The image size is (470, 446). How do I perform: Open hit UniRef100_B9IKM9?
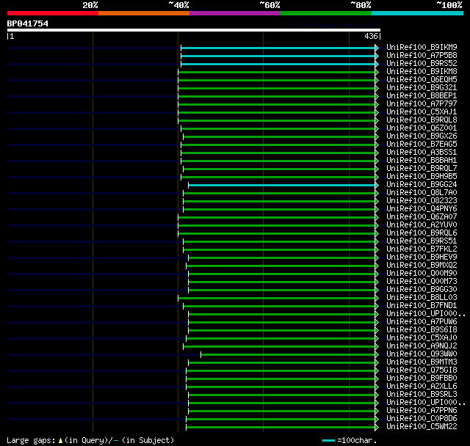pyautogui.click(x=422, y=47)
